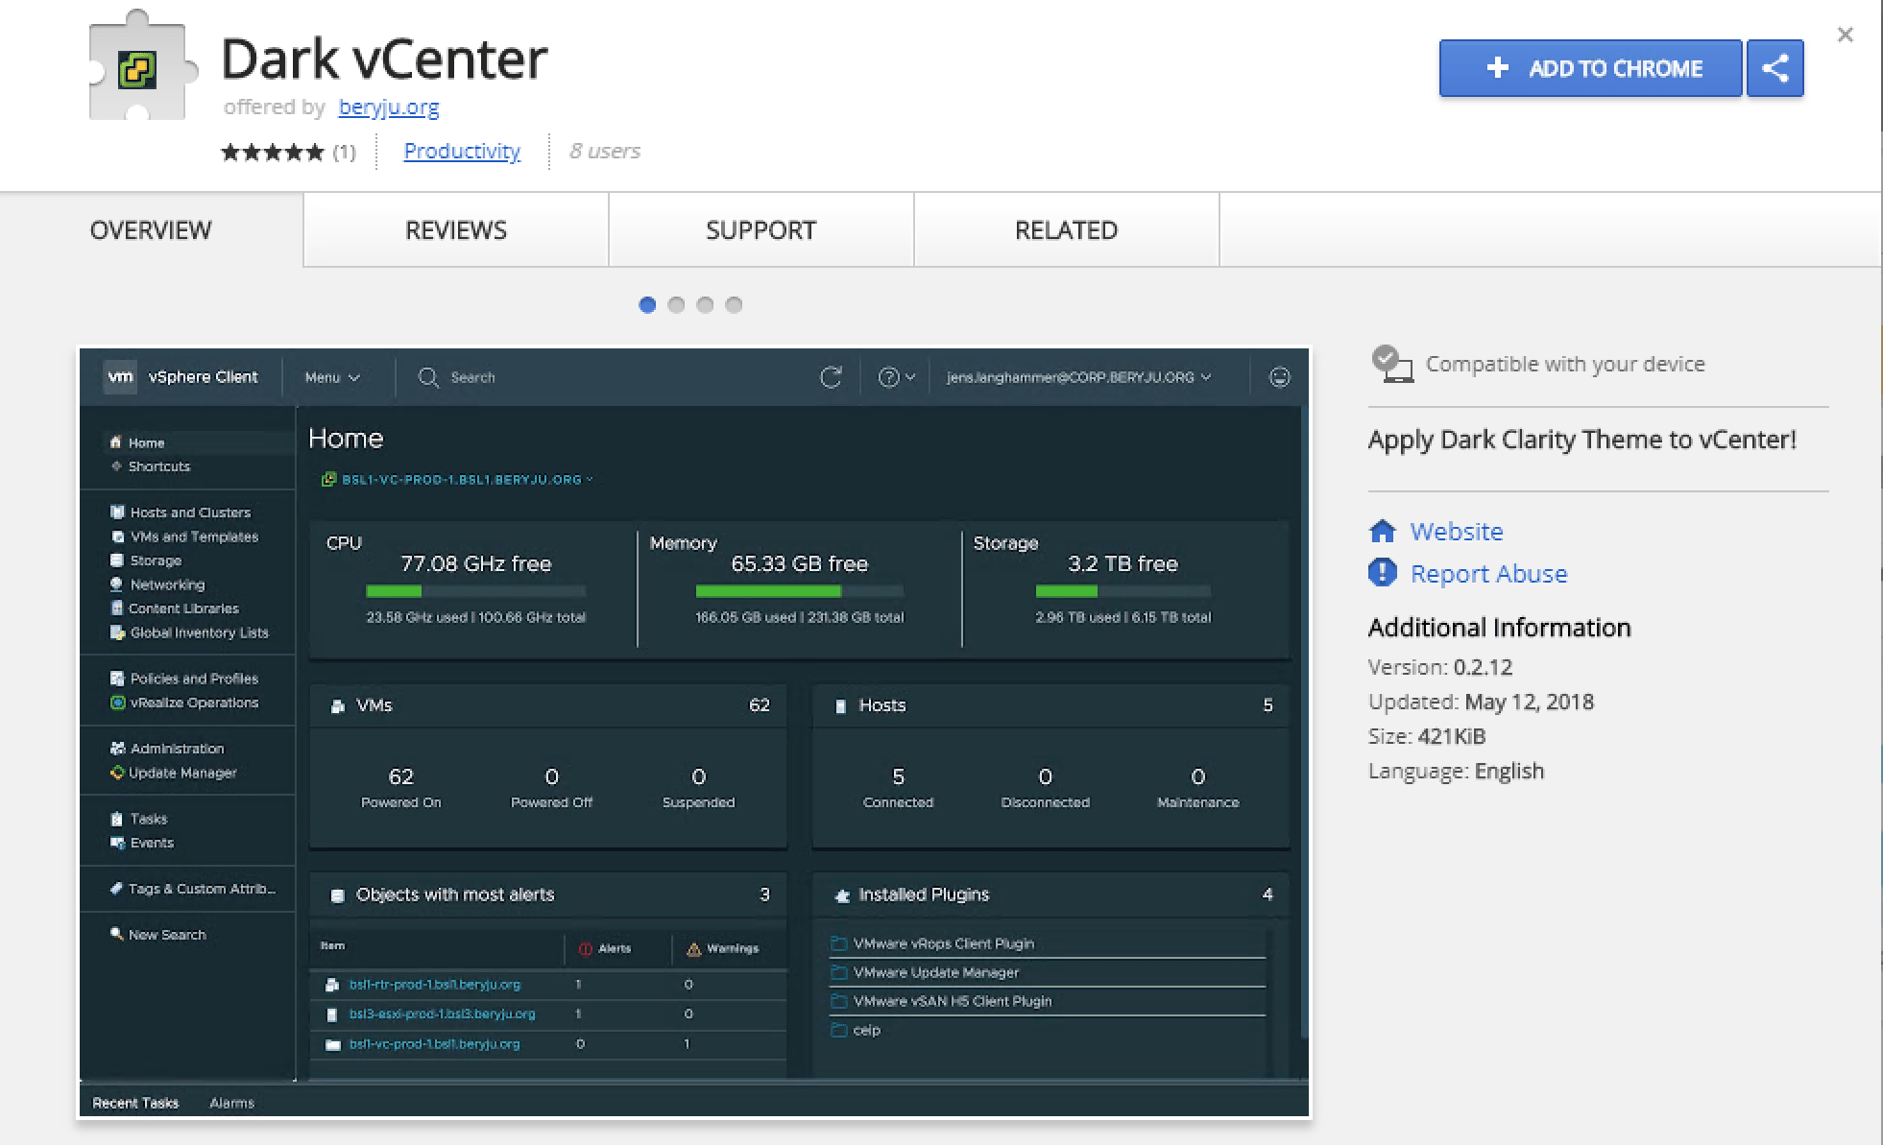
Task: Click the Content Libraries icon
Action: (117, 608)
